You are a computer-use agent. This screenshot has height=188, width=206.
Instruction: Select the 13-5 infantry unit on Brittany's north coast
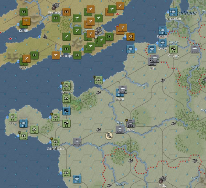pos(56,117)
